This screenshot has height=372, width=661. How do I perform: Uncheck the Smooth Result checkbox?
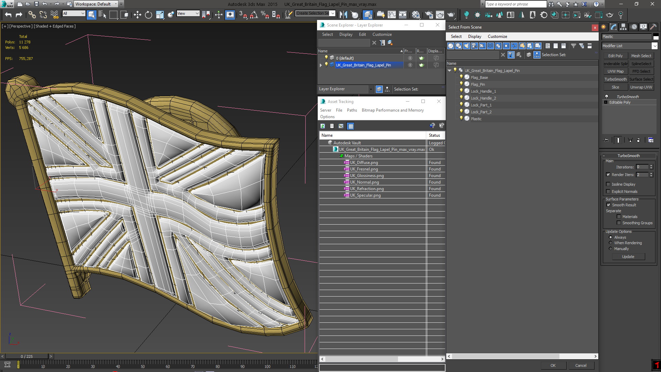pyautogui.click(x=608, y=205)
